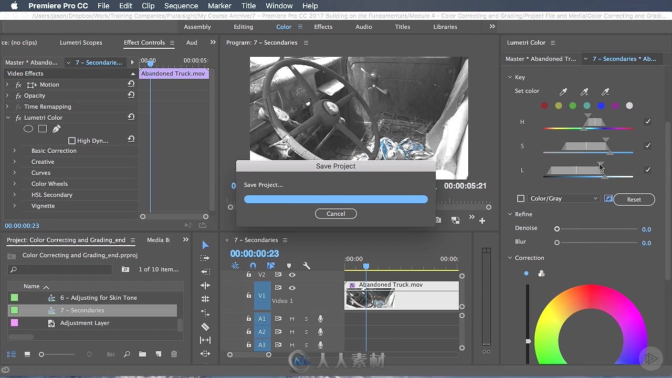Delete selected item with trash icon
The height and width of the screenshot is (378, 672).
174,354
